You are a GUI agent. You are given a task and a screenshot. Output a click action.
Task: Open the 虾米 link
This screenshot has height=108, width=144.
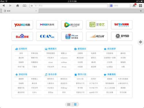tap(64, 92)
